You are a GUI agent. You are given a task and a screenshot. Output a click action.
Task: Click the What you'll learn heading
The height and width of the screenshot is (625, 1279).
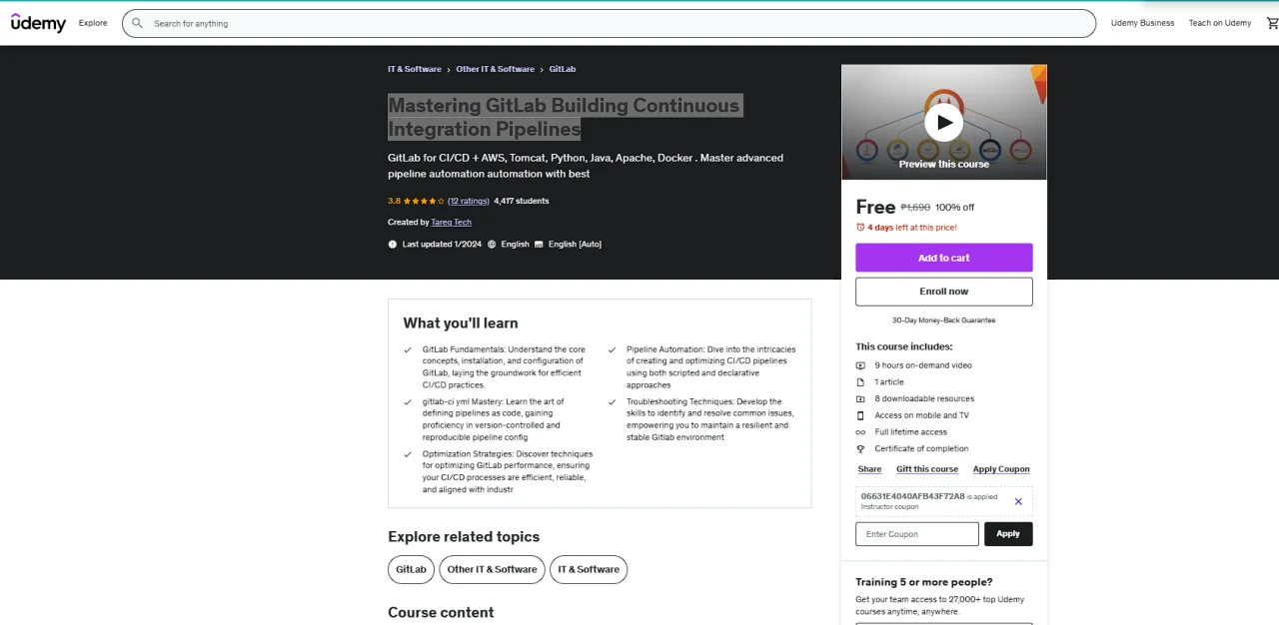click(x=461, y=323)
